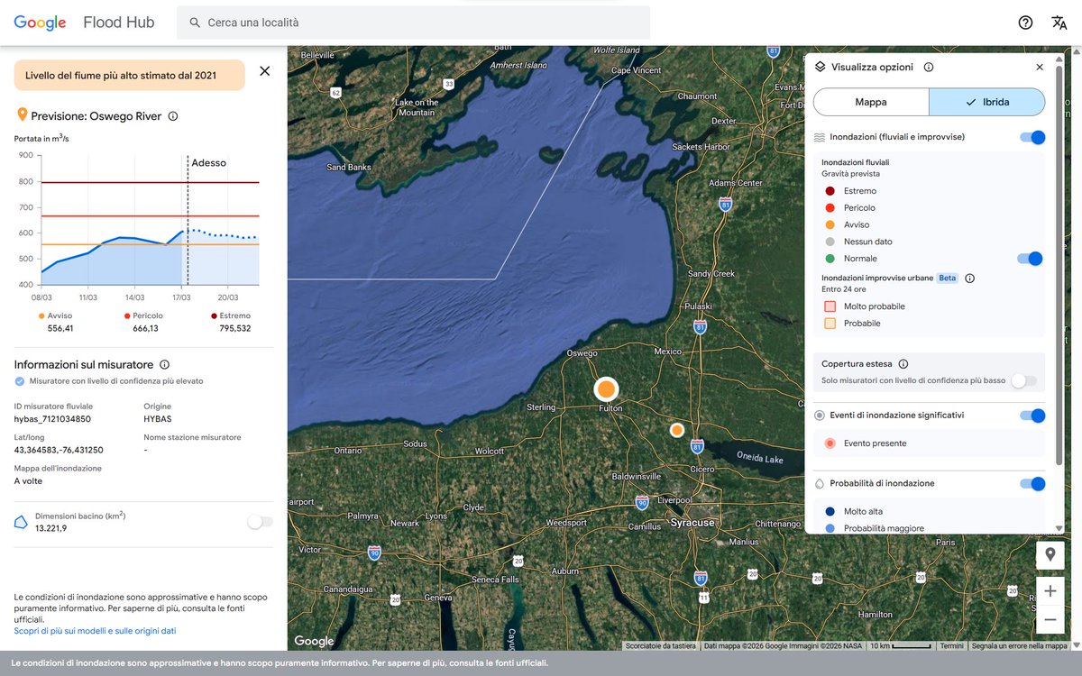Open the Termini link on map footer
The image size is (1082, 676).
tap(951, 645)
